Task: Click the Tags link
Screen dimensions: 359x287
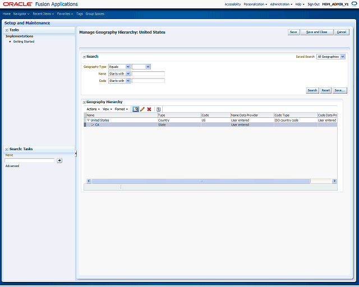Action: (x=80, y=13)
